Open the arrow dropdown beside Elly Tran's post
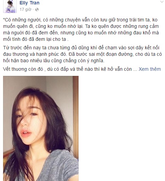Image resolution: width=165 pixels, height=181 pixels. point(163,2)
